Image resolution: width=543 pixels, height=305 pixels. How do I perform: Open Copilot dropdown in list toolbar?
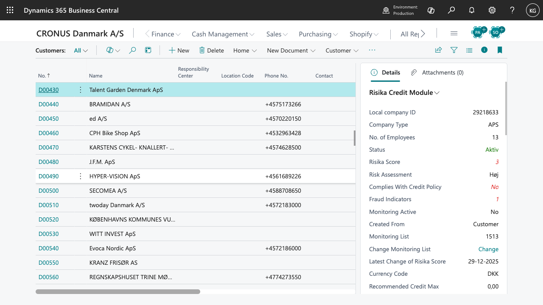(113, 50)
